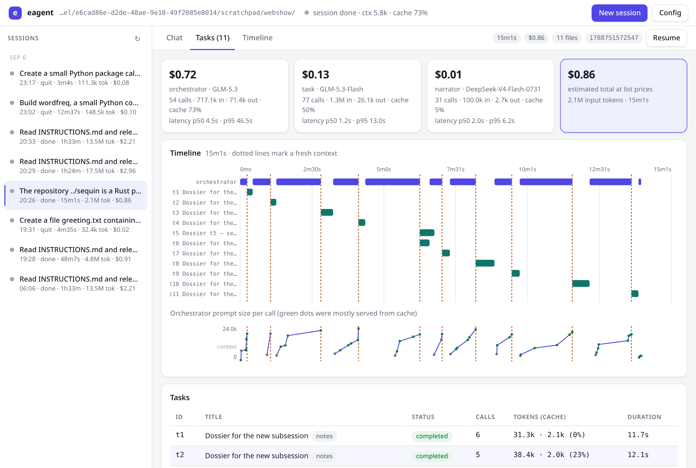Click the t8 Dossier bar in timeline
This screenshot has height=468, width=696.
click(x=485, y=263)
